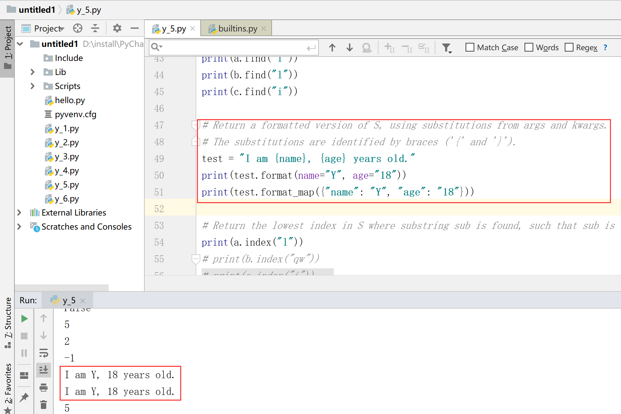Open the 7: Structure tool window

point(7,323)
